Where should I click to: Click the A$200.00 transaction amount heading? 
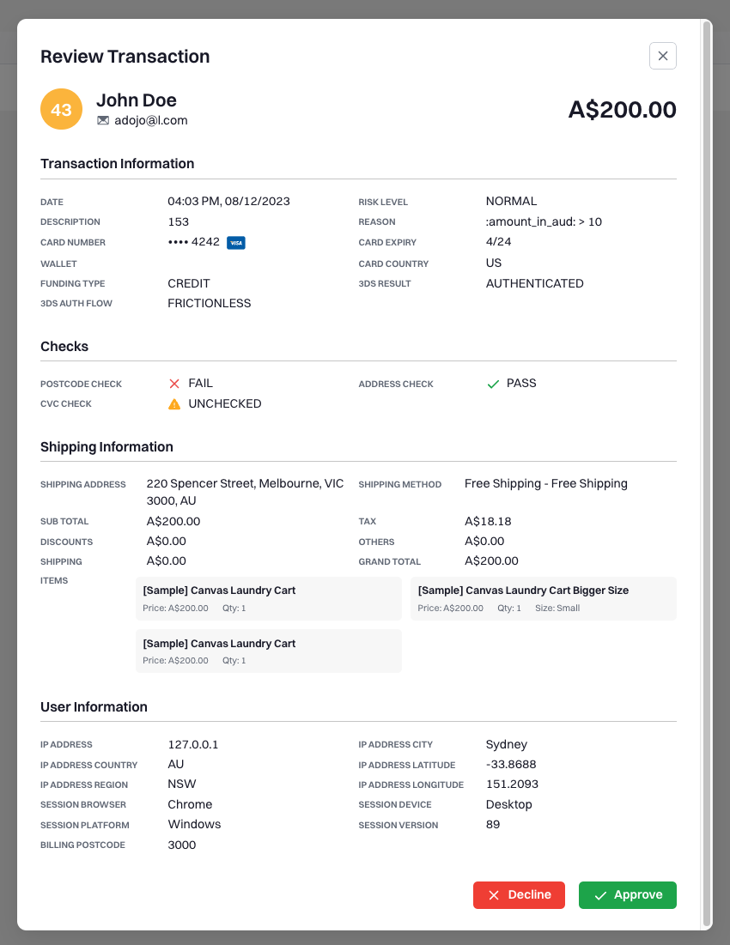pyautogui.click(x=622, y=110)
